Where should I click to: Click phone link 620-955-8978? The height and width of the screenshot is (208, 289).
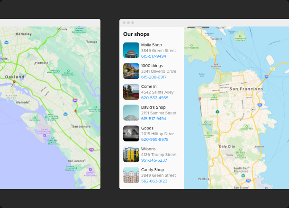click(x=155, y=139)
